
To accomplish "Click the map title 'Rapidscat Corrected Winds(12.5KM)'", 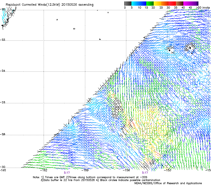I will pos(33,5).
